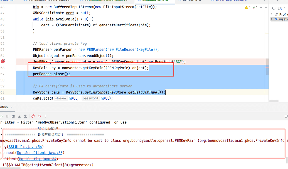Viewport: 288px width, 169px height.
Task: Expand the wsat Maven module node
Action: click(x=272, y=19)
